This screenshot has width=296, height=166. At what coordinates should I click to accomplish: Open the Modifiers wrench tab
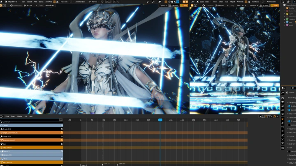(x=282, y=123)
